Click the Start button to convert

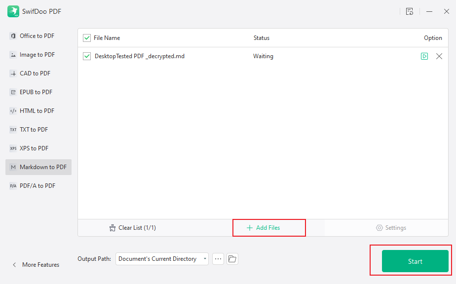pyautogui.click(x=415, y=261)
